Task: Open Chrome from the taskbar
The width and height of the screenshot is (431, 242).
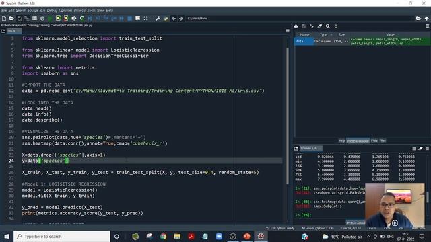Action: coord(163,236)
